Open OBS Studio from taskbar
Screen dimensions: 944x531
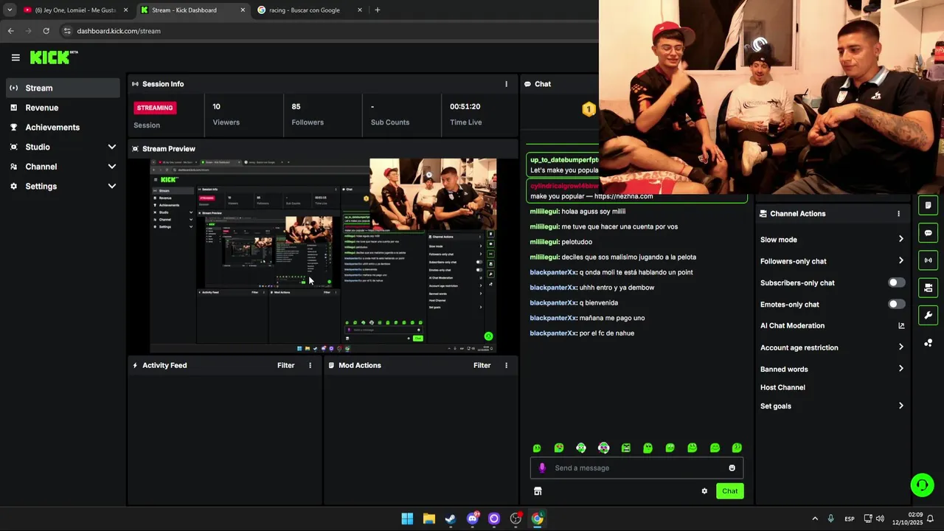(x=516, y=518)
